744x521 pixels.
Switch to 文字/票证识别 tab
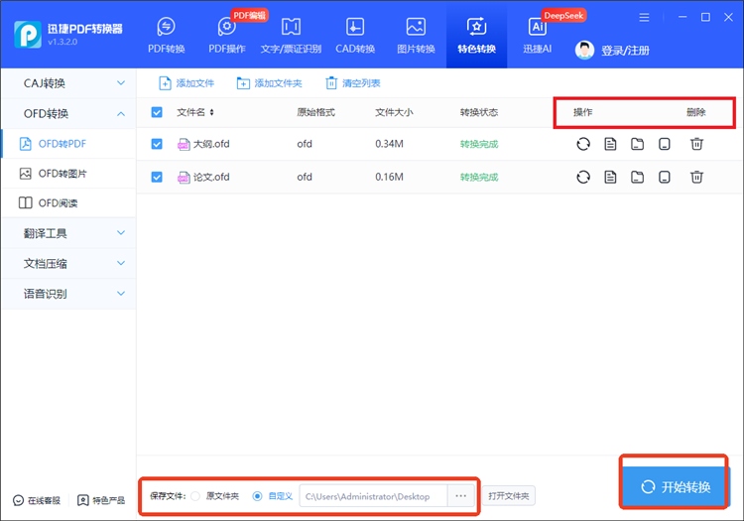coord(291,36)
